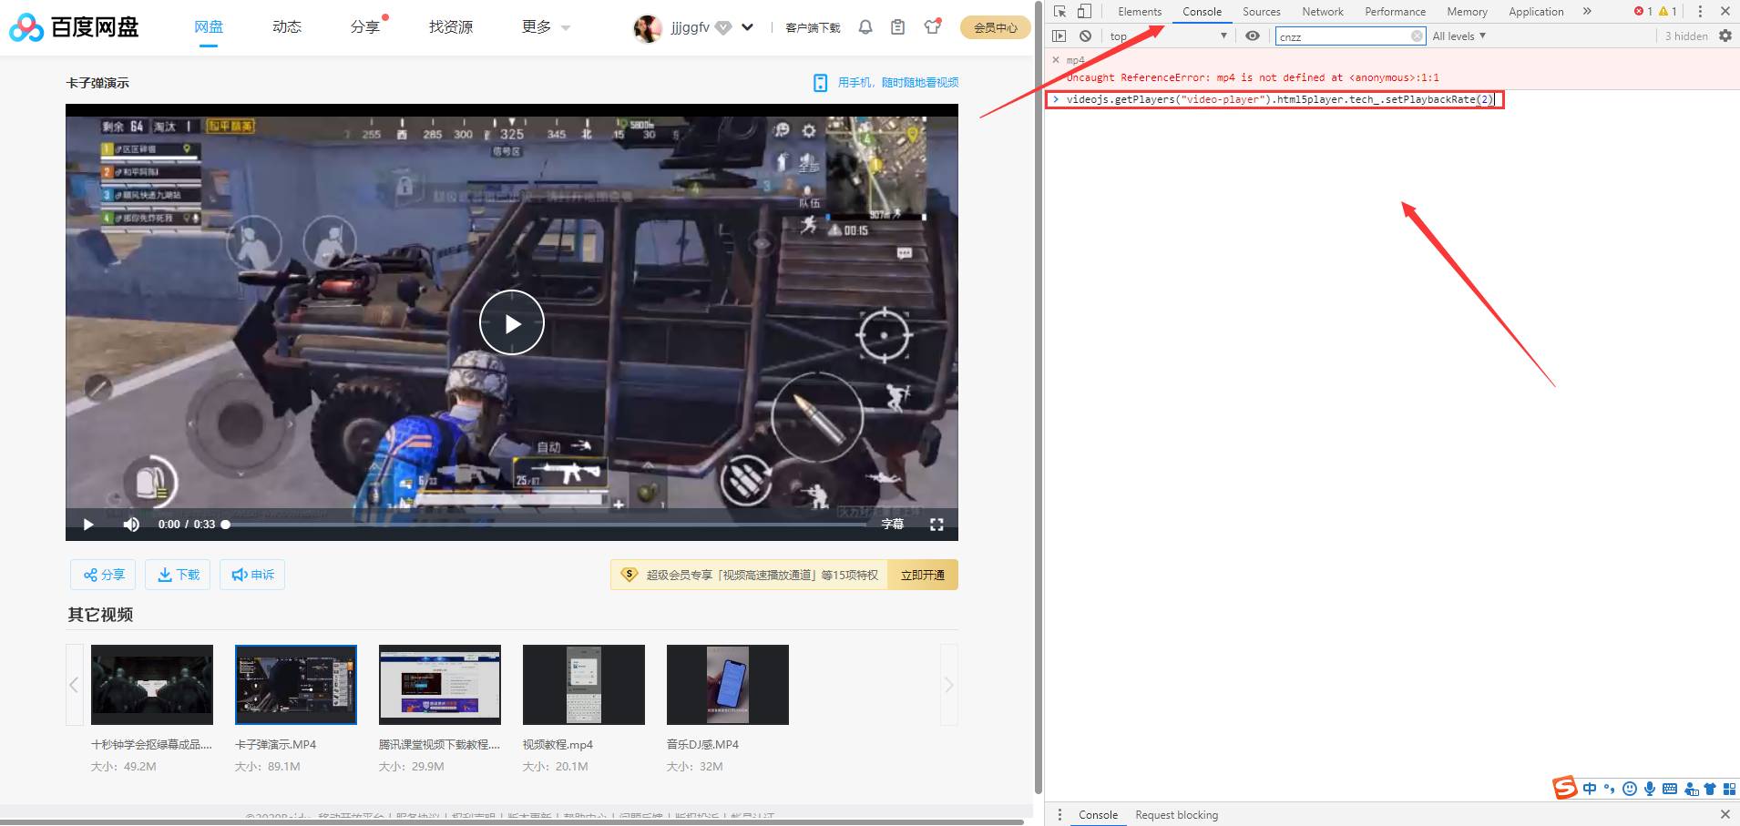The image size is (1740, 826).
Task: Show the console sidebar panel
Action: click(1059, 36)
